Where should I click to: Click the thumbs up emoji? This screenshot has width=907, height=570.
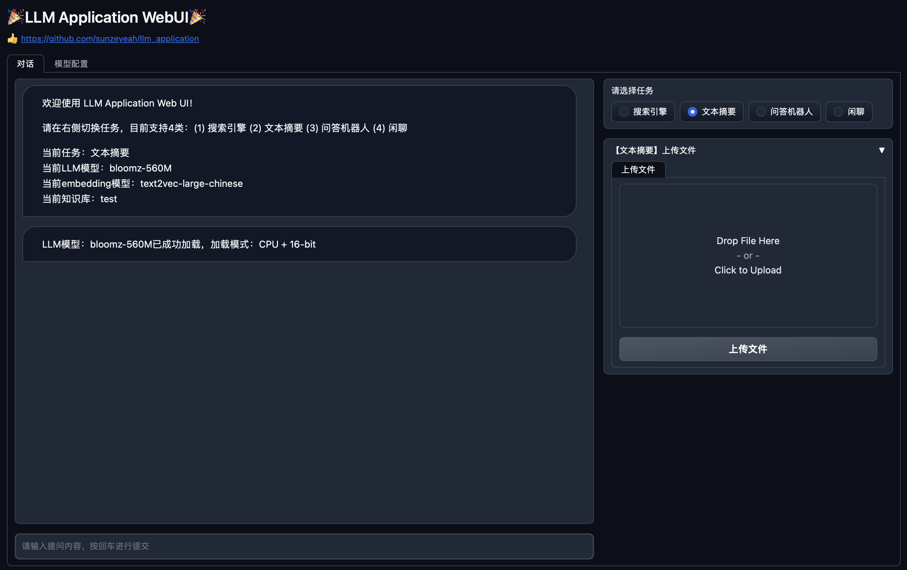coord(13,39)
